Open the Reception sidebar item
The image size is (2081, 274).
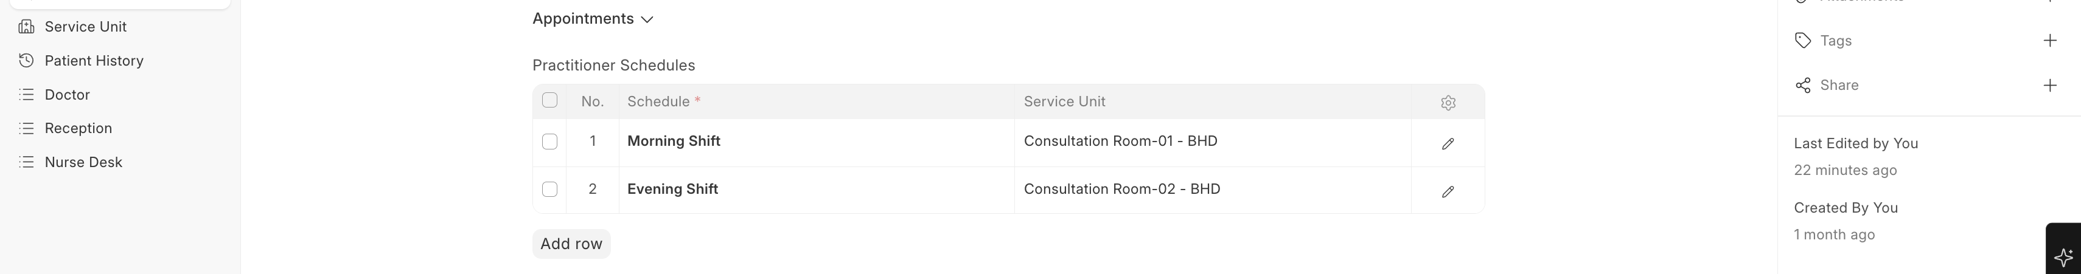pyautogui.click(x=78, y=128)
